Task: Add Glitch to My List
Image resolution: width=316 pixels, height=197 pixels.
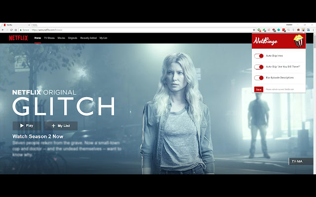Action: point(61,126)
